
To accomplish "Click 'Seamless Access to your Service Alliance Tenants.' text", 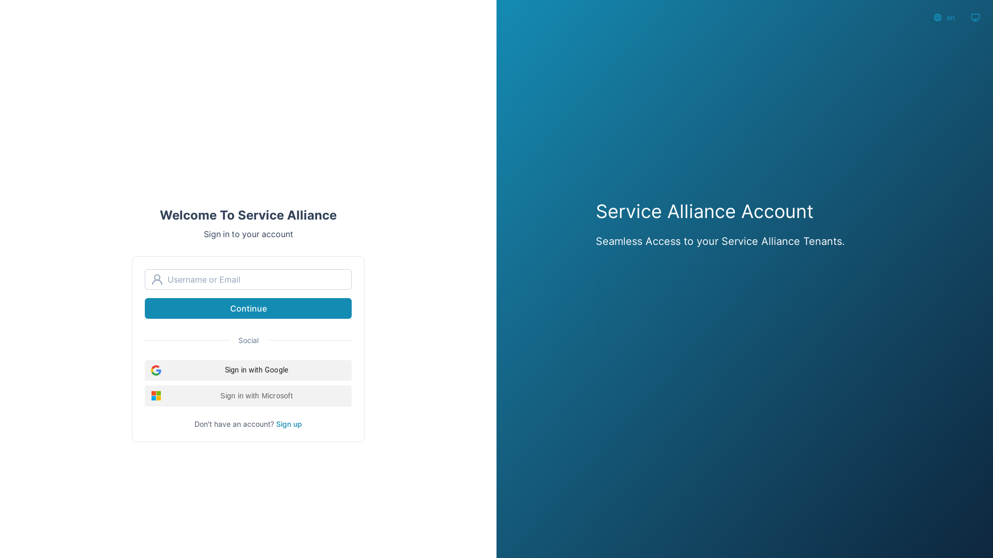I will 720,241.
